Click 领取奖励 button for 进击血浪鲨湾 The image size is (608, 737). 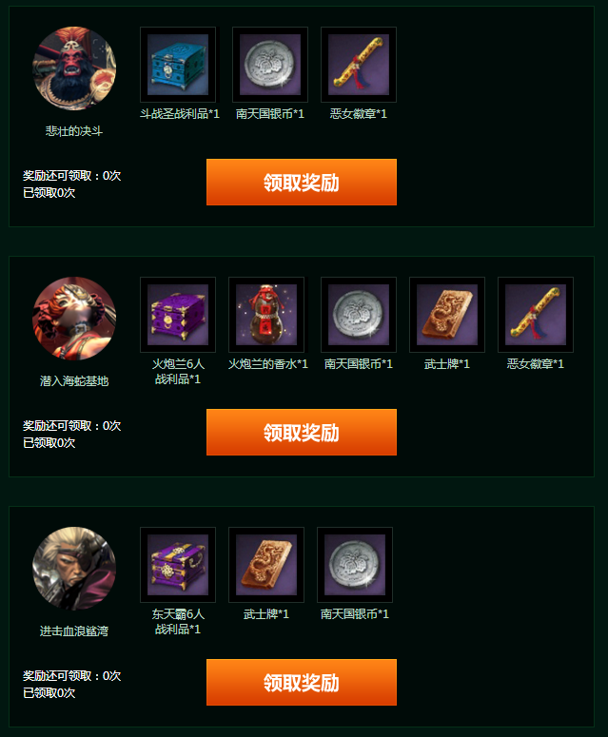(x=302, y=682)
